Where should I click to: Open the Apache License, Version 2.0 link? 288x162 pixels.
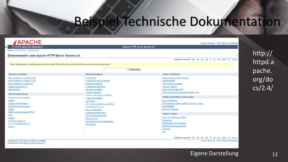[x=34, y=143]
